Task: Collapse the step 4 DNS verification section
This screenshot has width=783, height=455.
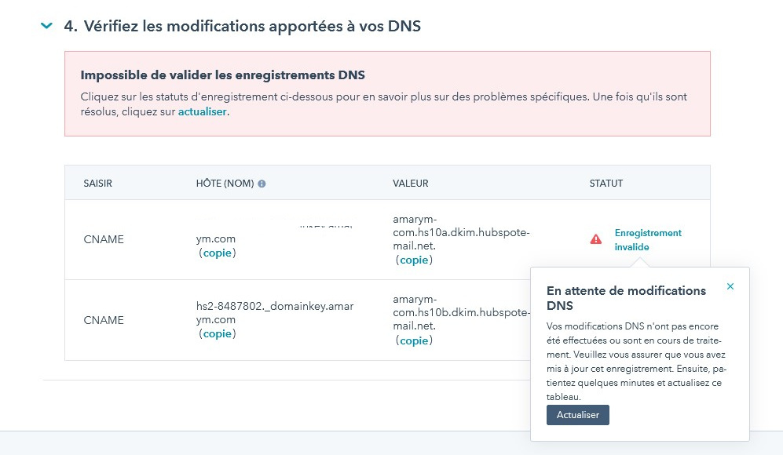Action: pyautogui.click(x=46, y=25)
